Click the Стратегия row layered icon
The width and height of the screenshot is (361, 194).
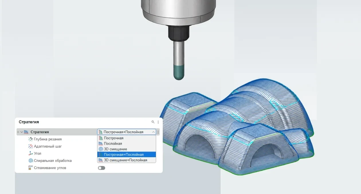26,132
